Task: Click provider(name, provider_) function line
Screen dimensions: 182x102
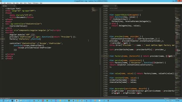Action: 126,37
